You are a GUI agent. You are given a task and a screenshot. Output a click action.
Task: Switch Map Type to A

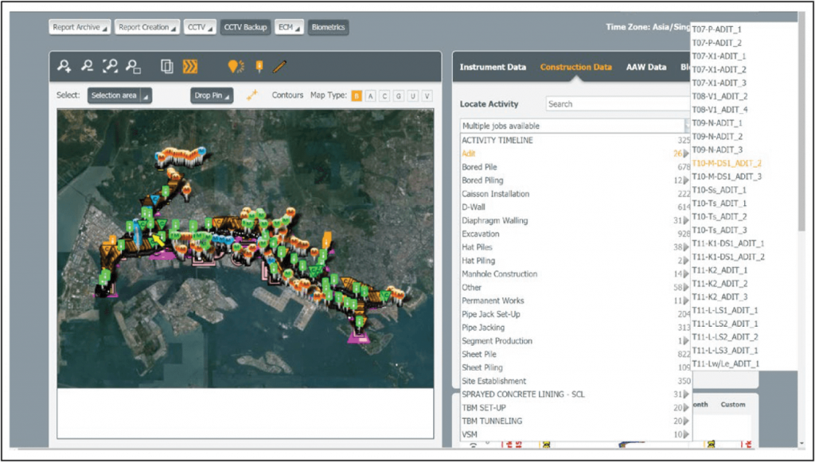tap(370, 95)
